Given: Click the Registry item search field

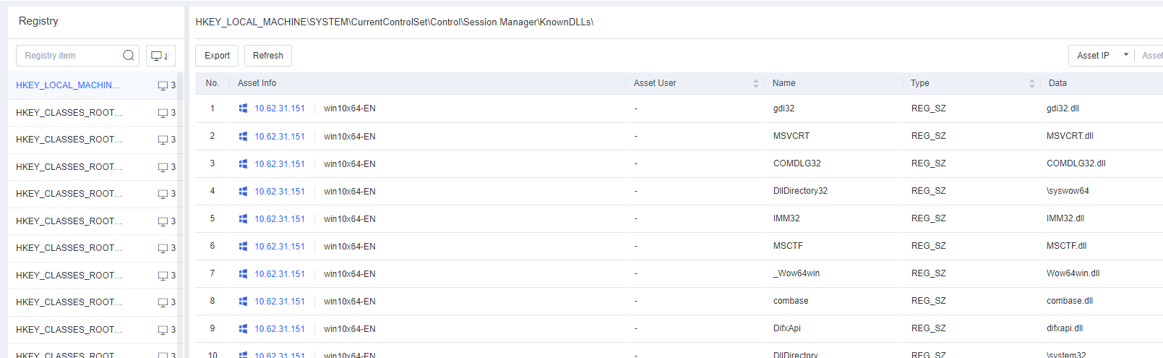Looking at the screenshot, I should (x=69, y=56).
